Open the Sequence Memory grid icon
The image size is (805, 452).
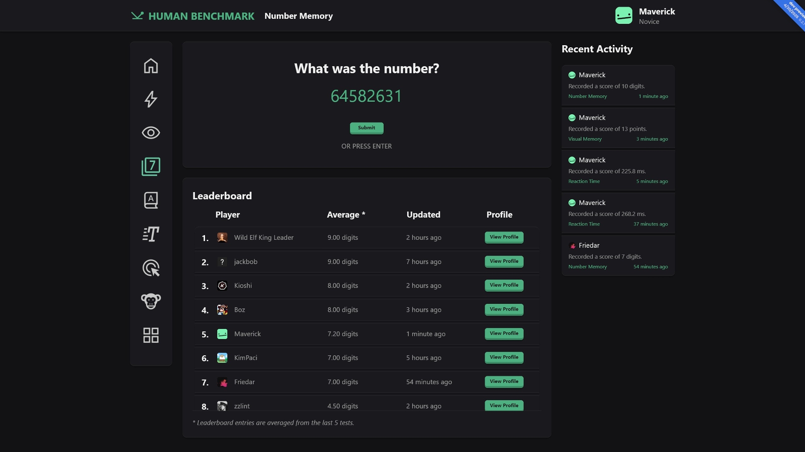(x=151, y=335)
